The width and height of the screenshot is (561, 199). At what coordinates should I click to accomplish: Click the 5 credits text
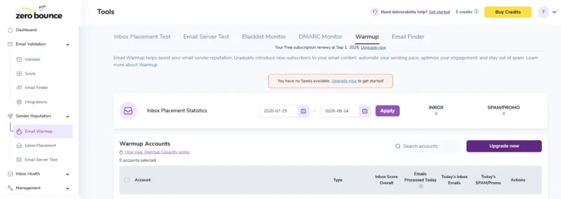tap(463, 12)
